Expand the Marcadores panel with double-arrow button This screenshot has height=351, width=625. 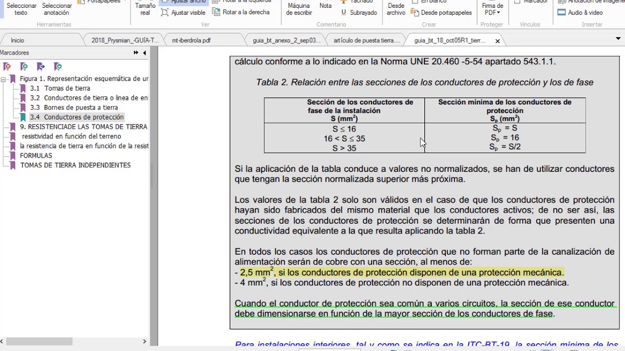click(136, 53)
